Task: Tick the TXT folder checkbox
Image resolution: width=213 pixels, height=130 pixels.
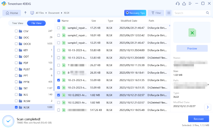Action: click(16, 88)
